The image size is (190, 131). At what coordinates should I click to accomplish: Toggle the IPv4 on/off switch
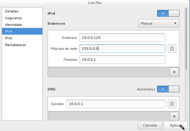[168, 13]
